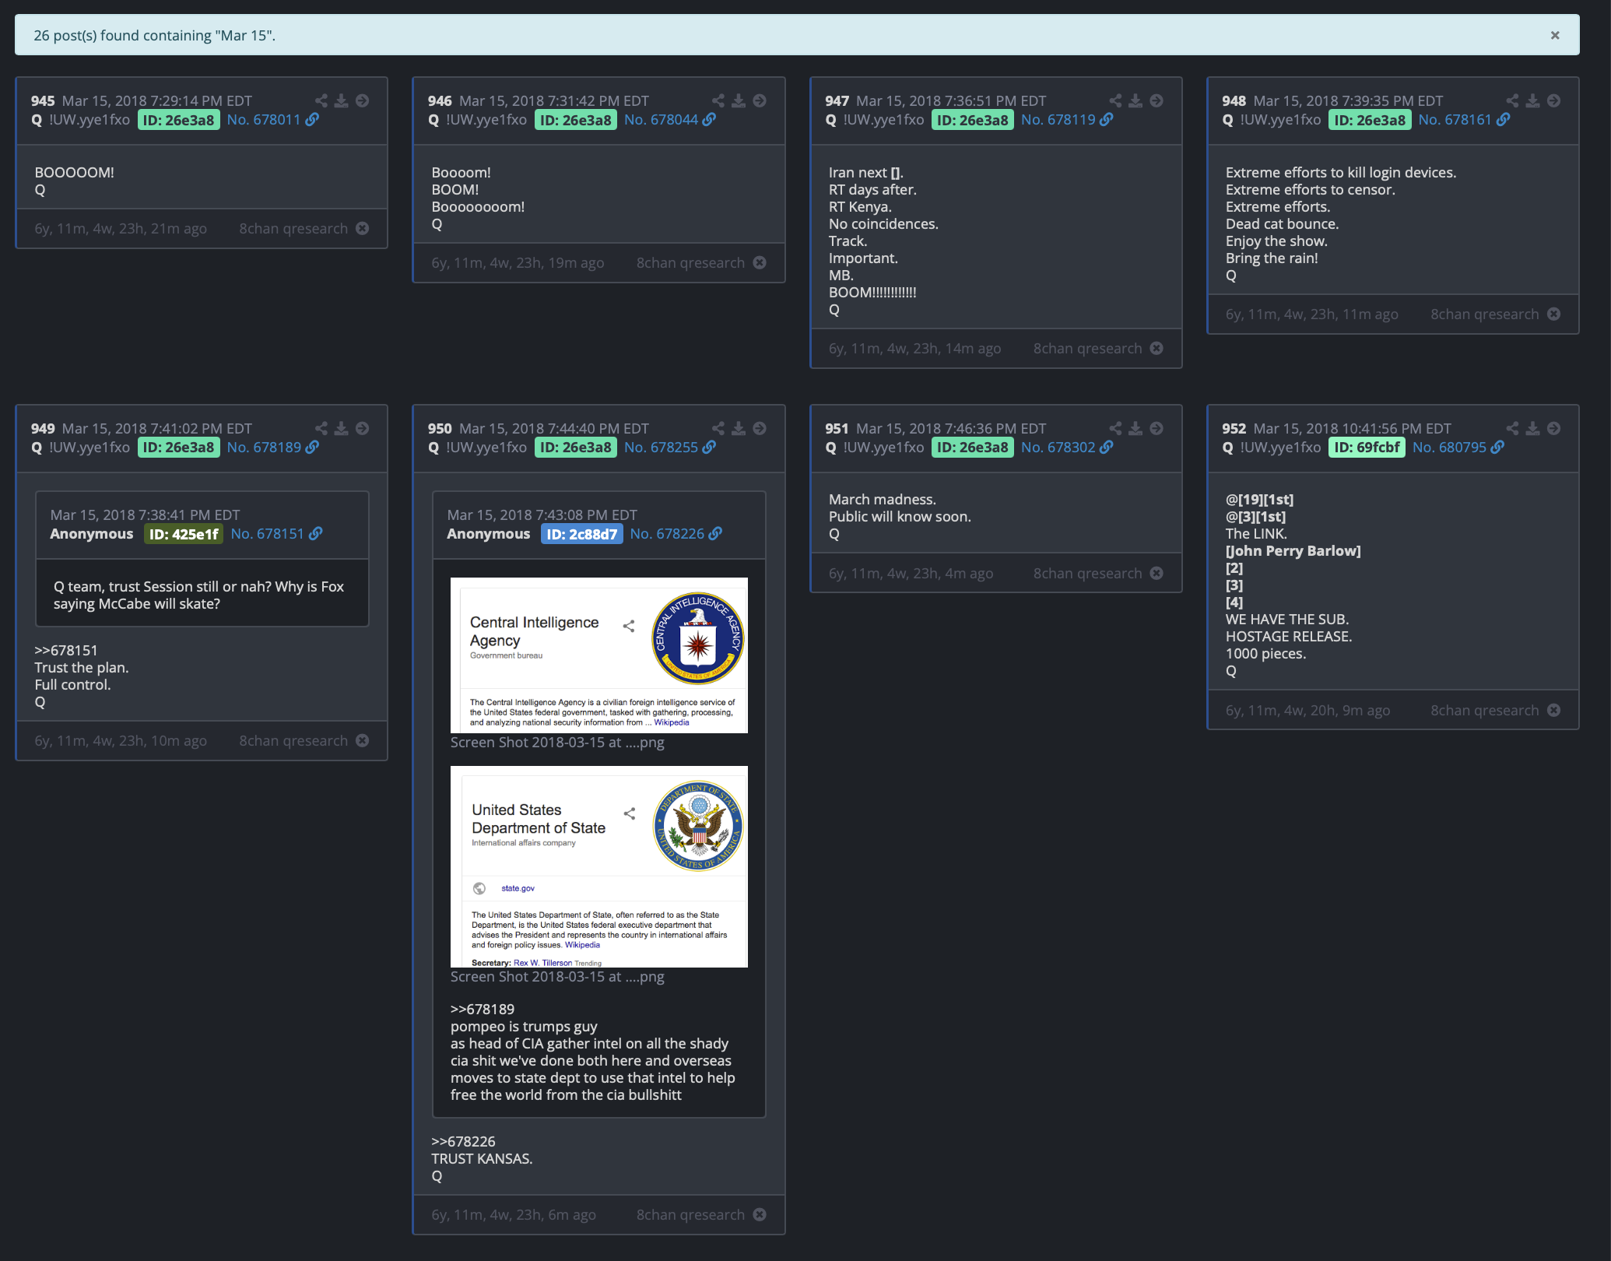1611x1261 pixels.
Task: Open quoted post No. 678226 link
Action: point(676,534)
